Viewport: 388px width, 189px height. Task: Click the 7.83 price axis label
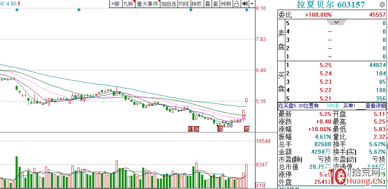pos(261,39)
